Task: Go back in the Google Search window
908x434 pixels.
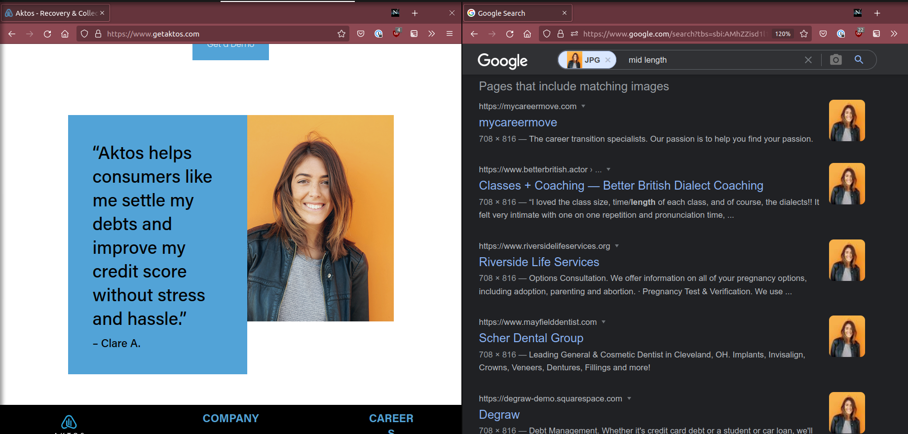Action: pos(474,34)
